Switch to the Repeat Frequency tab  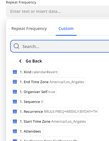coord(29,28)
